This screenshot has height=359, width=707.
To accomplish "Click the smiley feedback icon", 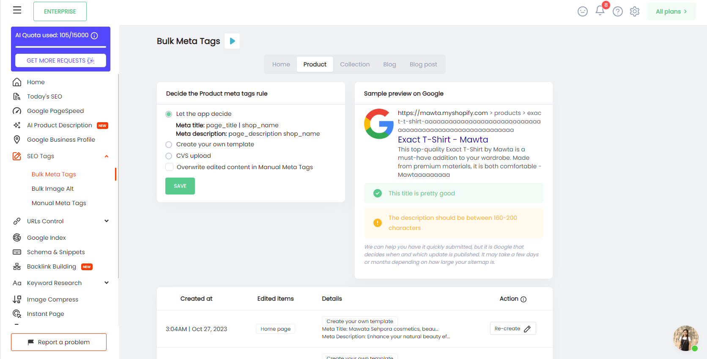I will 583,11.
